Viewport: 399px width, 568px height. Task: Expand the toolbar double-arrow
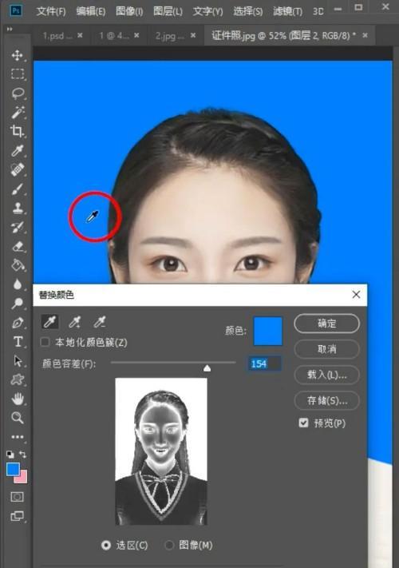(10, 29)
